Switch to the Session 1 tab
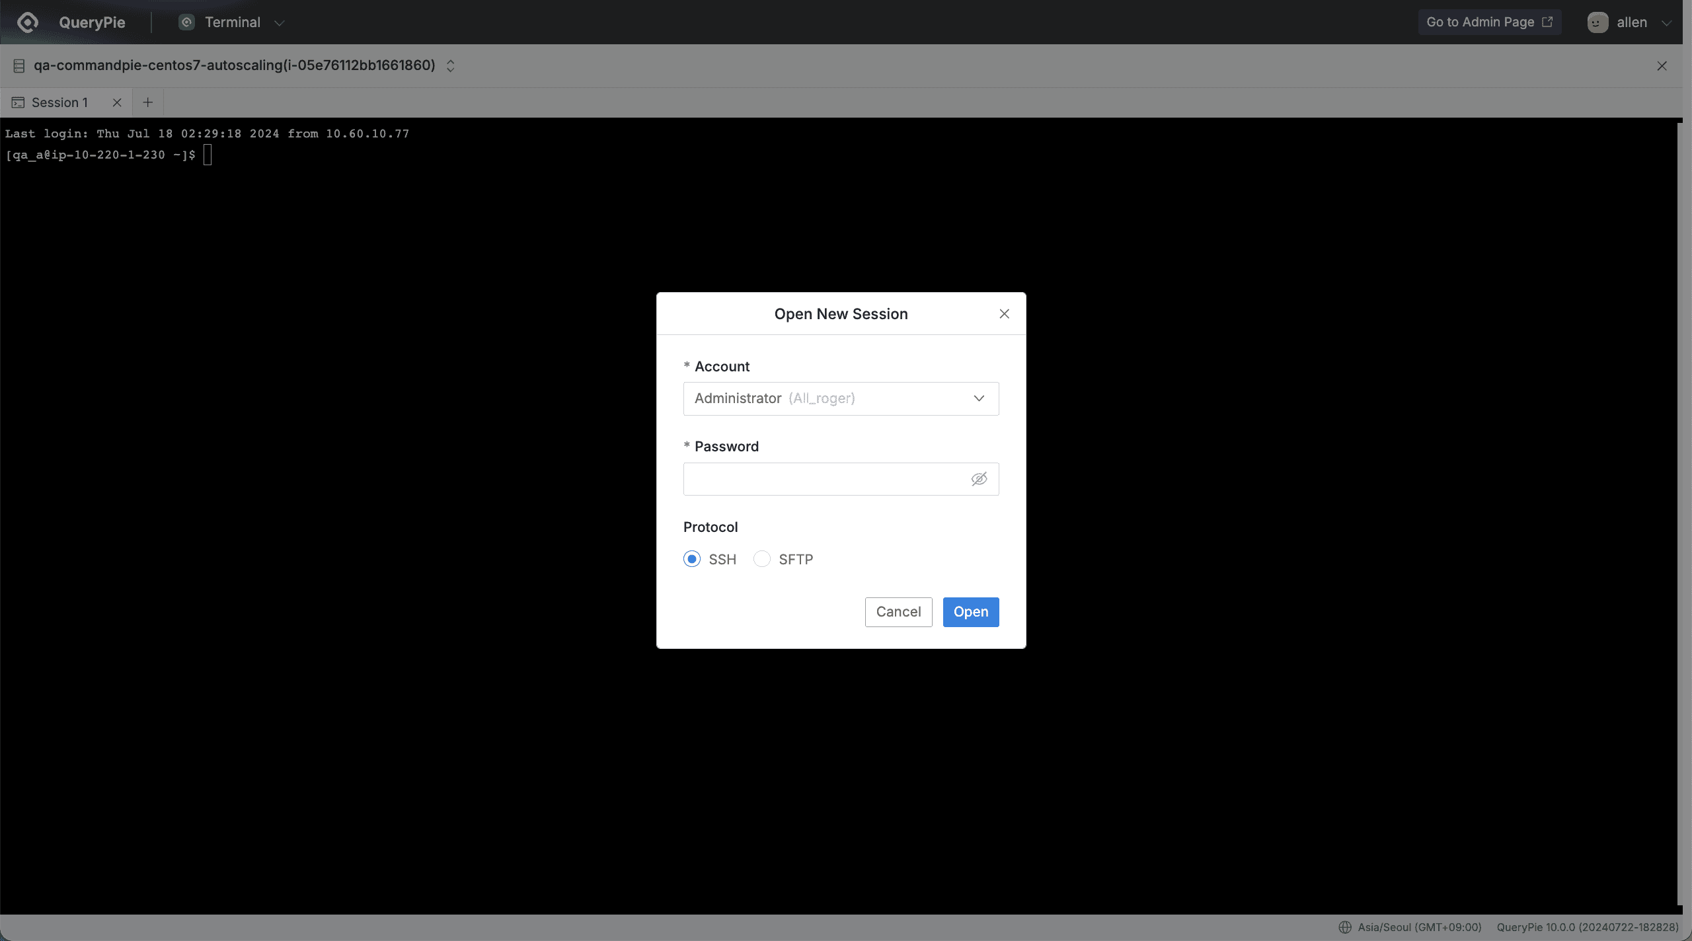This screenshot has height=941, width=1692. point(59,102)
